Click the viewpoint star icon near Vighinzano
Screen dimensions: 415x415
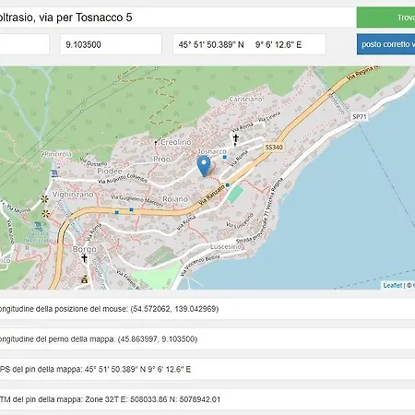click(x=45, y=199)
